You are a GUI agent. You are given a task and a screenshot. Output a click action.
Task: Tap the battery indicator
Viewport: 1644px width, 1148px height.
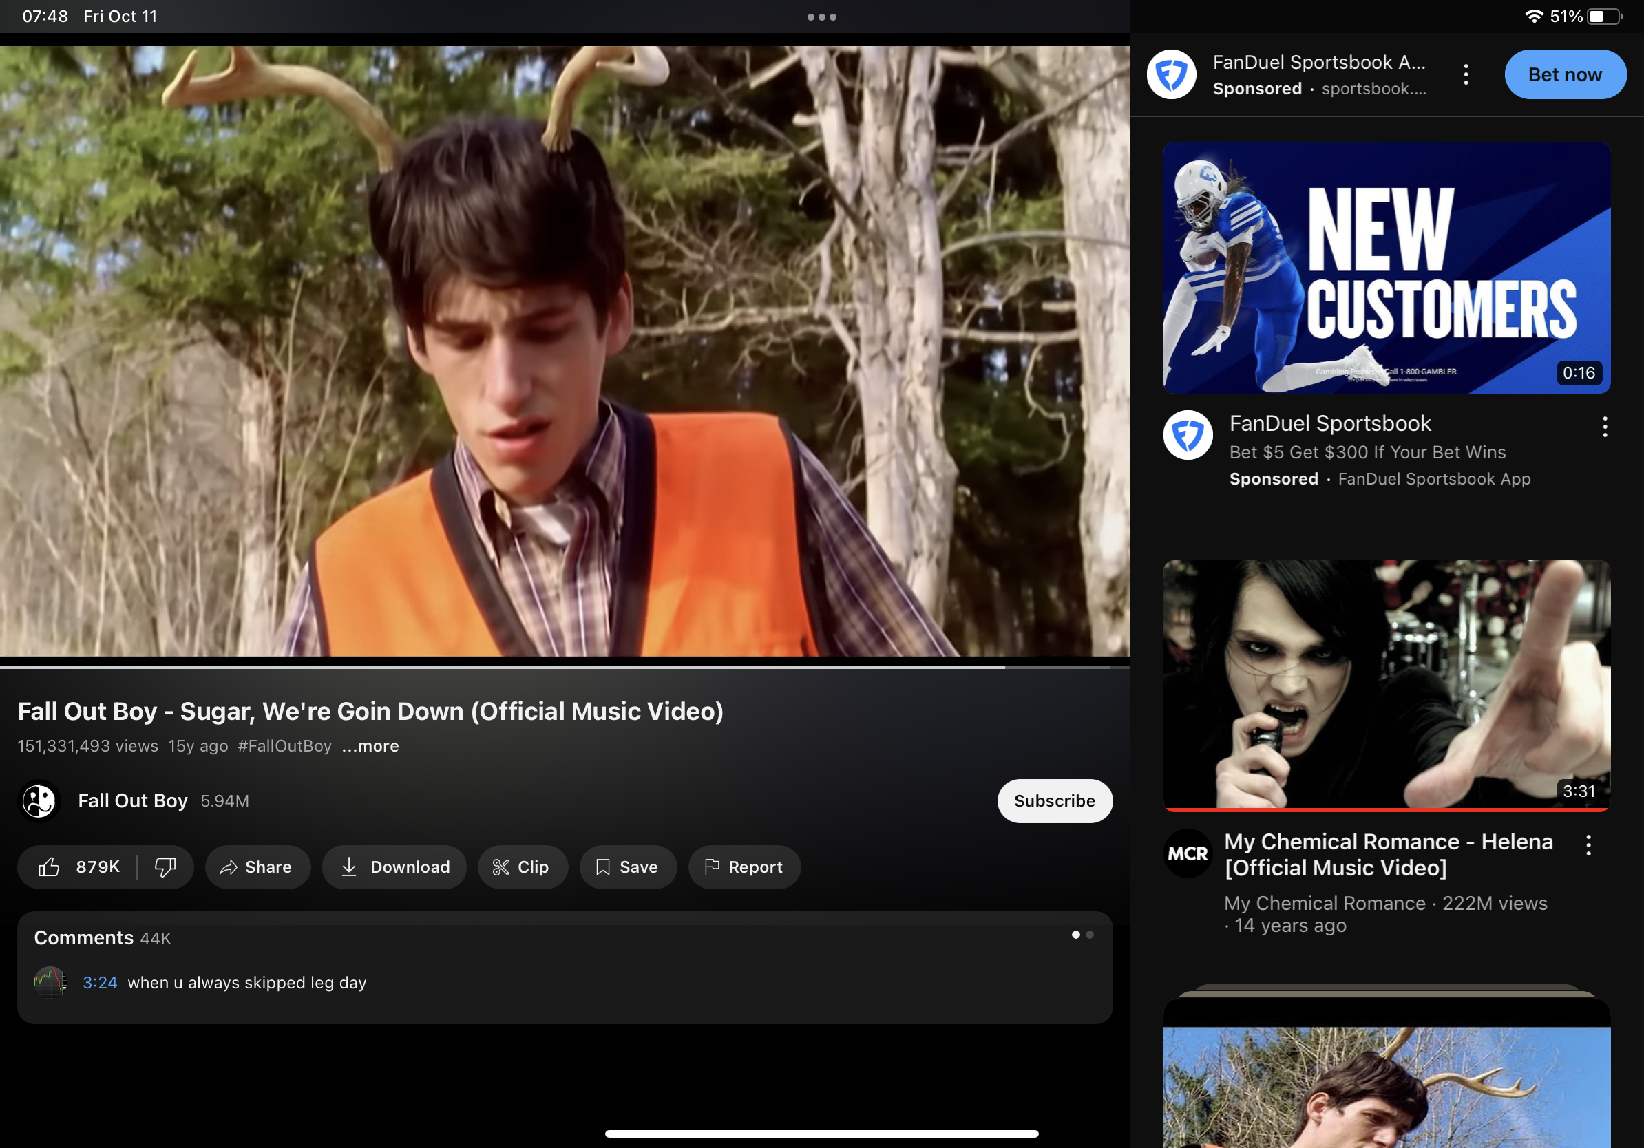1604,16
